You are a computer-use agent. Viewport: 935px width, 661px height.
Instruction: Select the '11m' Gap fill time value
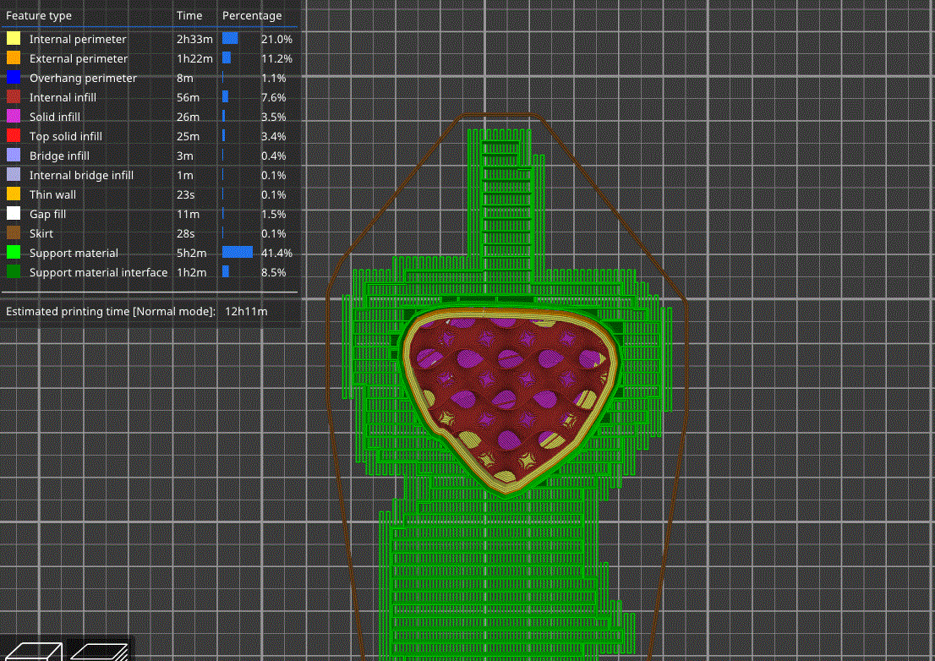click(188, 214)
